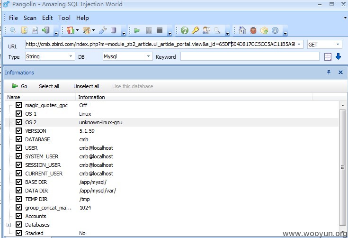Click the gold key toolbar icon
348x238 pixels.
click(x=195, y=30)
